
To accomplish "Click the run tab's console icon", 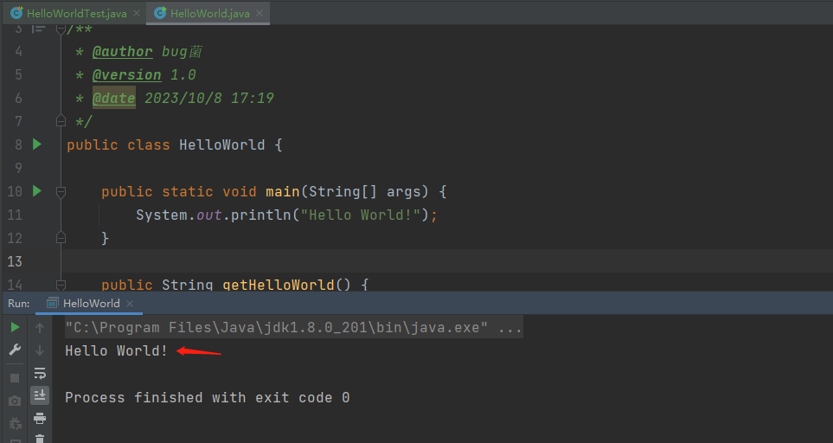I will (52, 304).
